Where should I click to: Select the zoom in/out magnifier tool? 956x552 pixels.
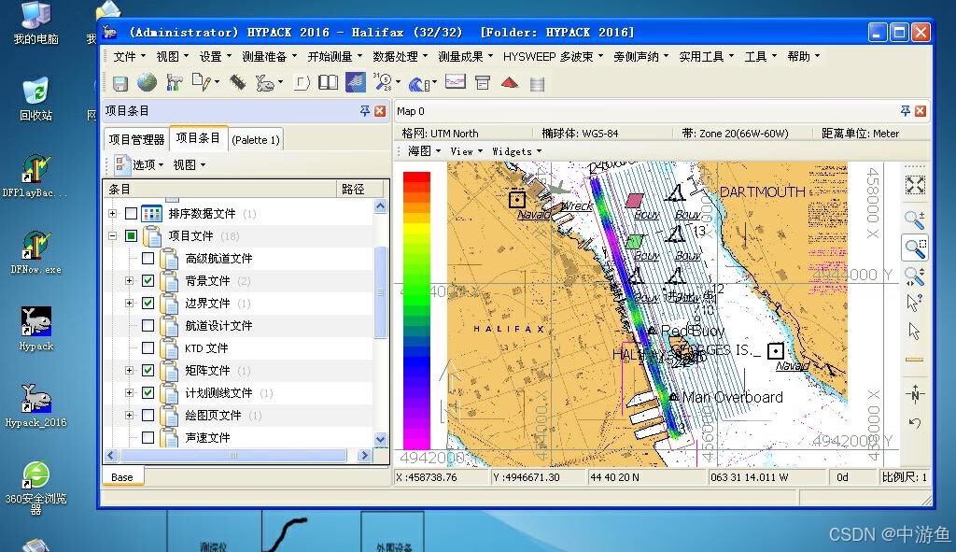point(915,219)
